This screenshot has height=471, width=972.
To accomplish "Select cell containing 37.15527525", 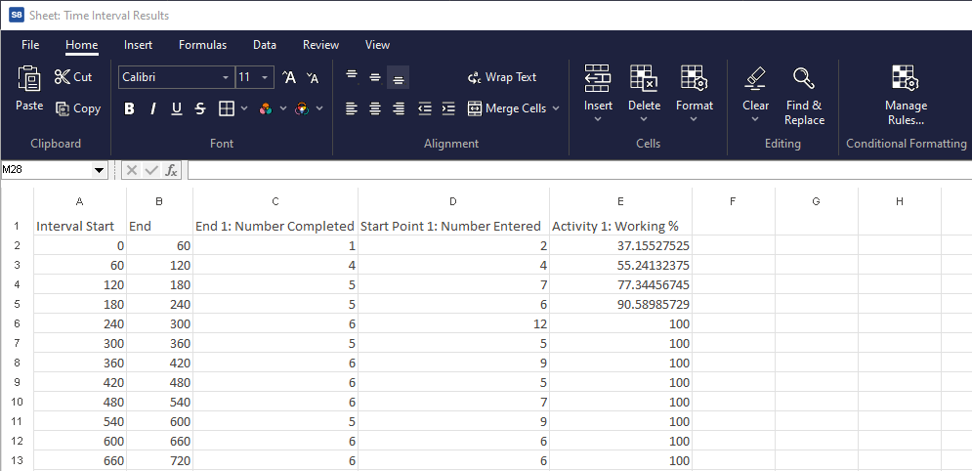I will click(x=620, y=245).
